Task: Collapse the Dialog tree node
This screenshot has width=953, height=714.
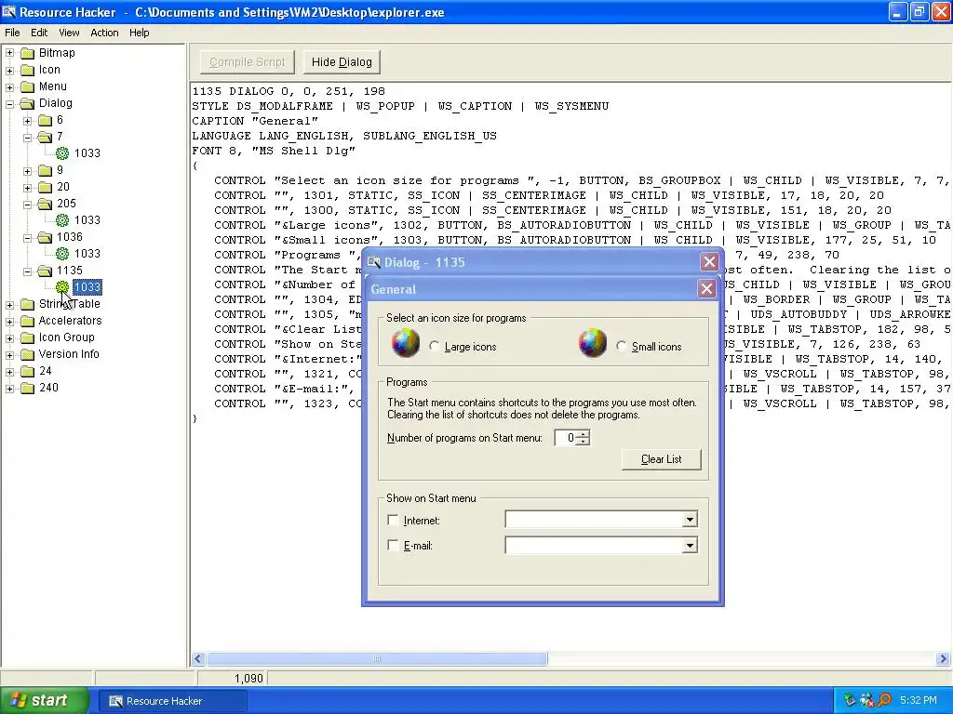Action: 9,103
